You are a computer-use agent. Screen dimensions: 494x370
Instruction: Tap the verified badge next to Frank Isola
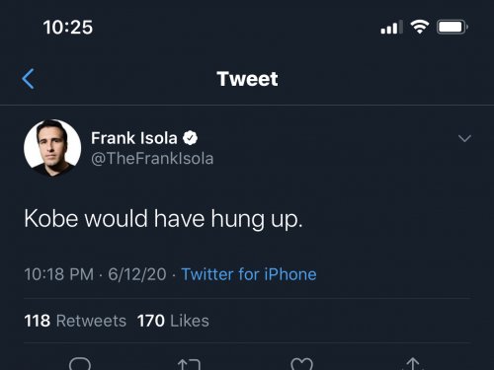pyautogui.click(x=191, y=138)
